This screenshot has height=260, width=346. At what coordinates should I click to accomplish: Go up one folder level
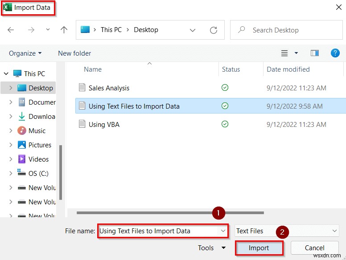[x=64, y=30]
